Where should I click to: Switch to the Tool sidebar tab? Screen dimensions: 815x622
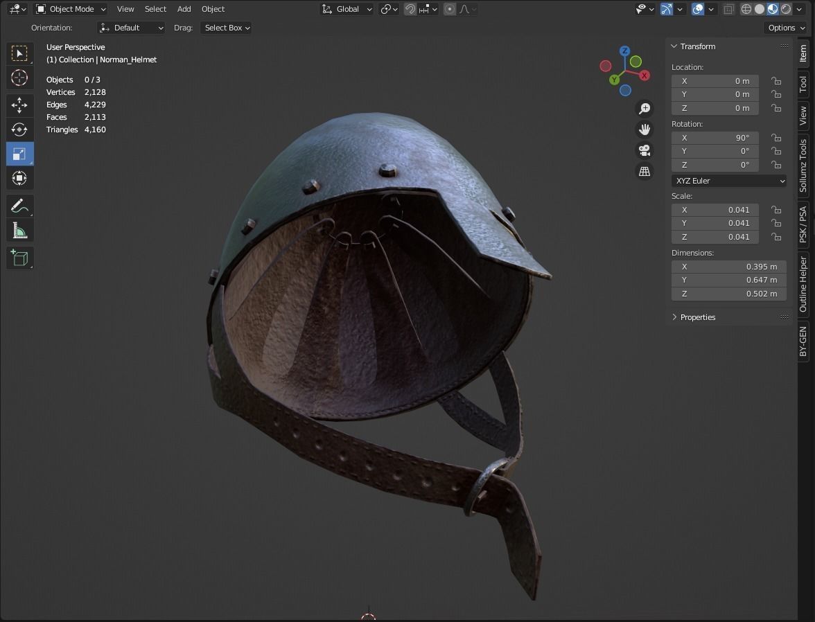(803, 84)
